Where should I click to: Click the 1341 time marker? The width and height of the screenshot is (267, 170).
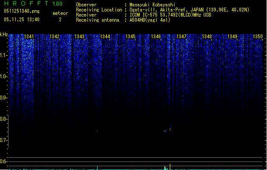click(29, 36)
